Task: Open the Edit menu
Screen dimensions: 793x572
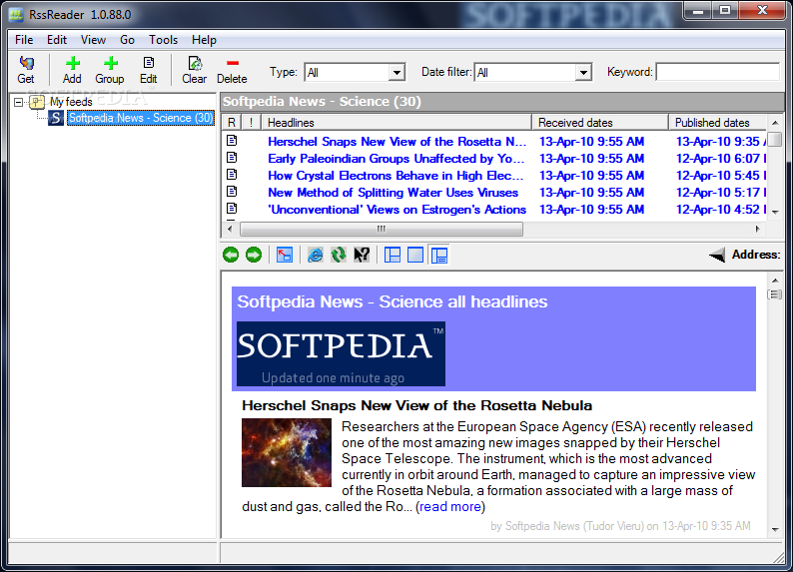Action: point(57,39)
